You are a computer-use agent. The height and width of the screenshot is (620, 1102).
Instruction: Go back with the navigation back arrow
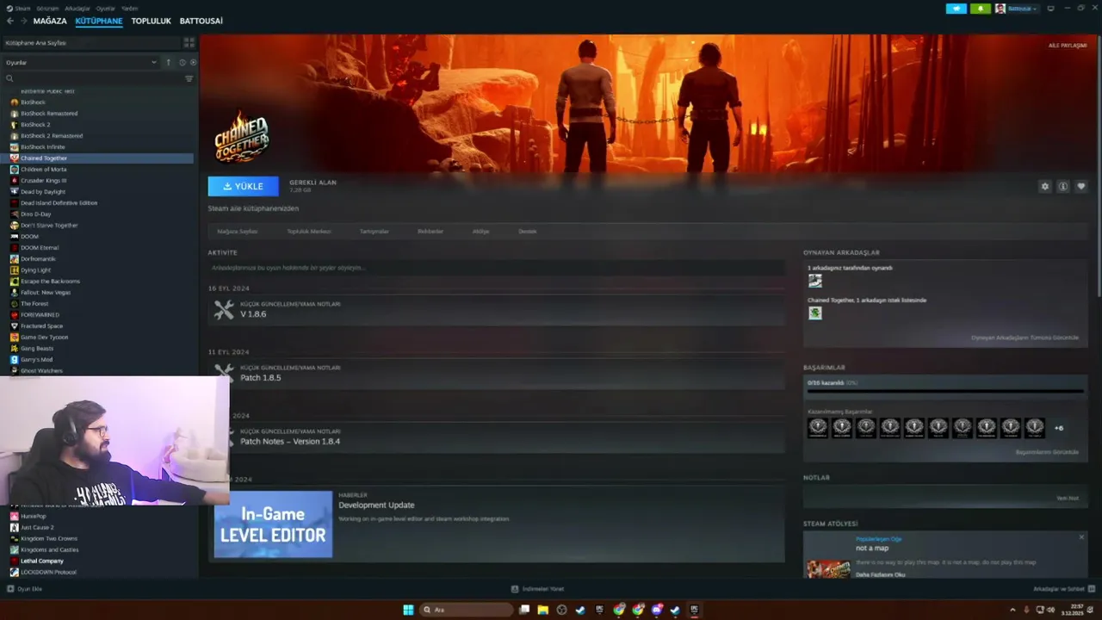[10, 21]
